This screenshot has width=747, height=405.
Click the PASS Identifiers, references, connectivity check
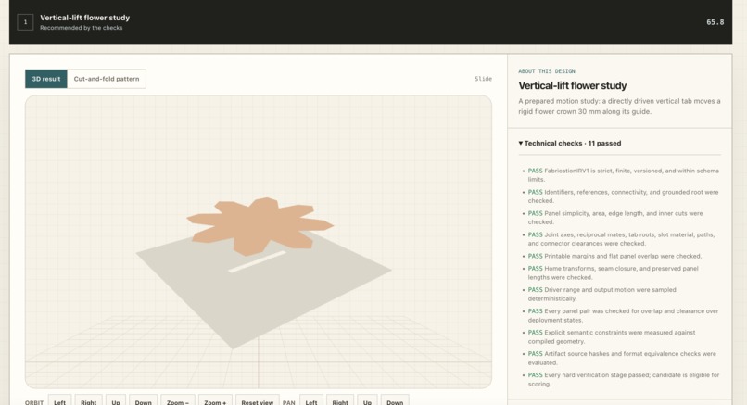tap(623, 196)
